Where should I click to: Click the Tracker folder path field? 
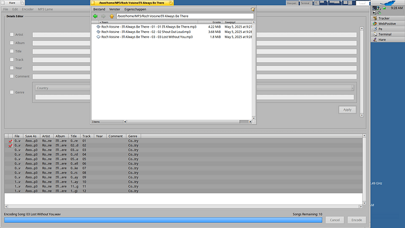[x=185, y=16]
